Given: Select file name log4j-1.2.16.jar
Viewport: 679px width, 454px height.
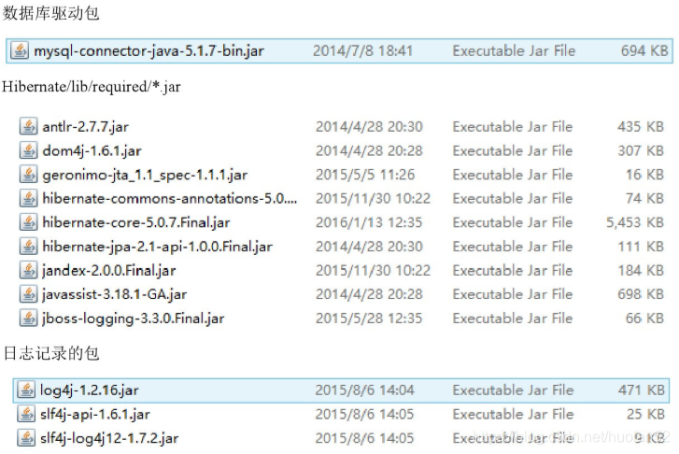Looking at the screenshot, I should 90,390.
